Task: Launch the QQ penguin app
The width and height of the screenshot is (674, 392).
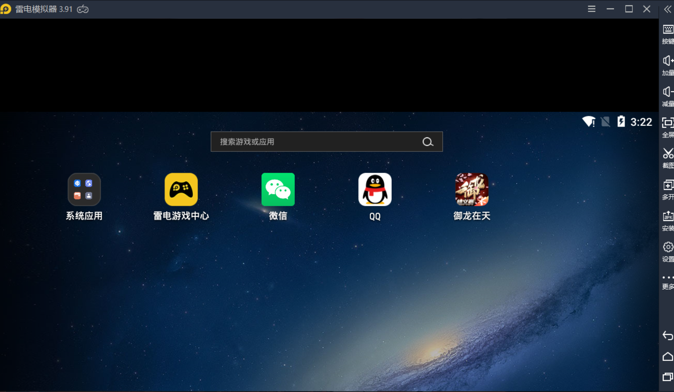Action: (375, 190)
